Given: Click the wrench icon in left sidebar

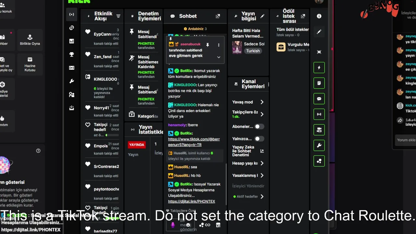Looking at the screenshot, I should coord(71,81).
